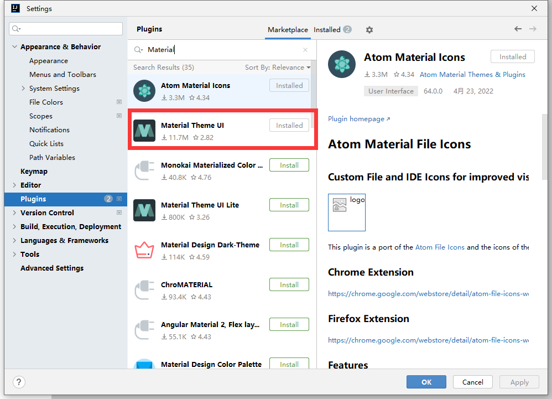Close the Settings dialog window
Screen dimensions: 552x399
click(x=534, y=8)
